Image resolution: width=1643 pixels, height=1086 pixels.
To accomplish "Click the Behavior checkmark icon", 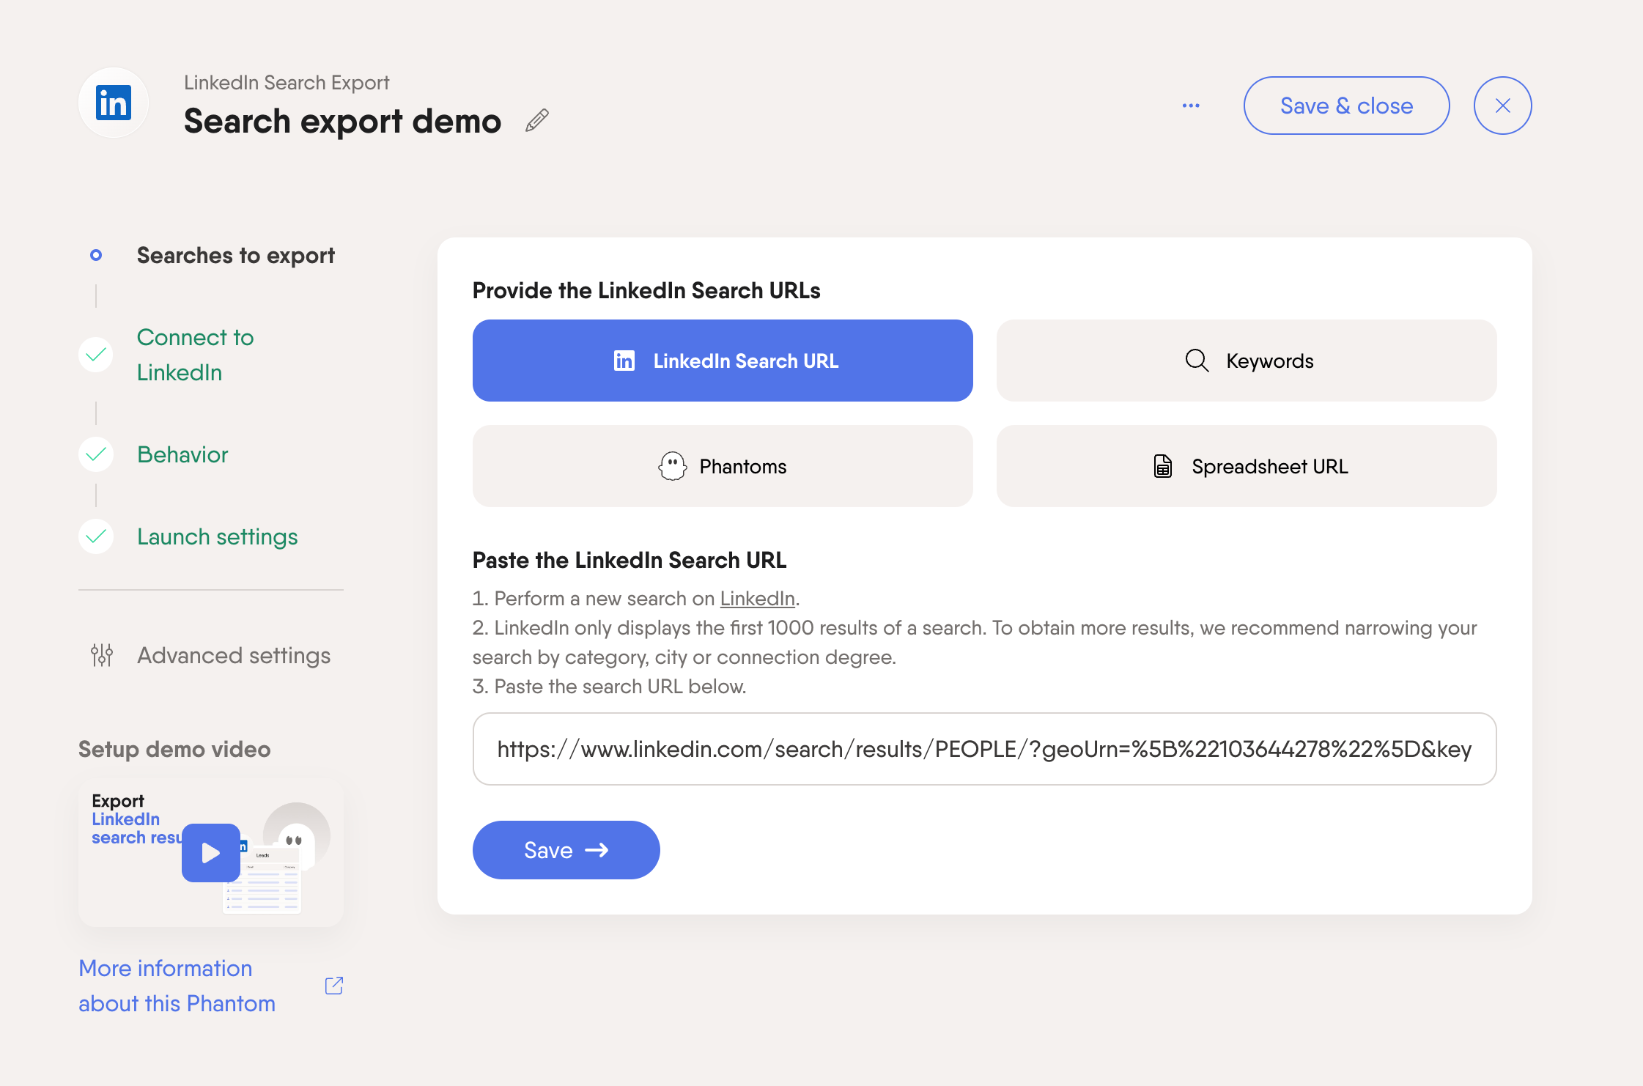I will click(x=96, y=455).
